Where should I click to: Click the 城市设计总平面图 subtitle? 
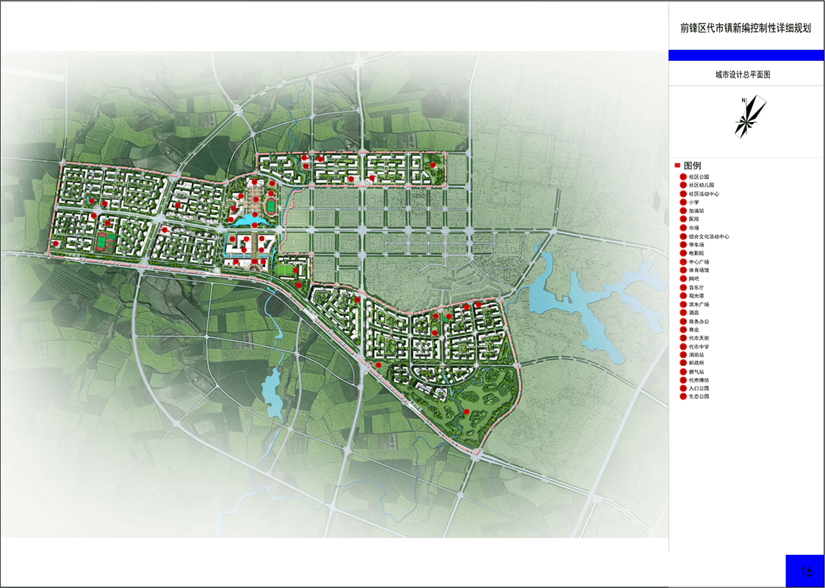pyautogui.click(x=746, y=75)
